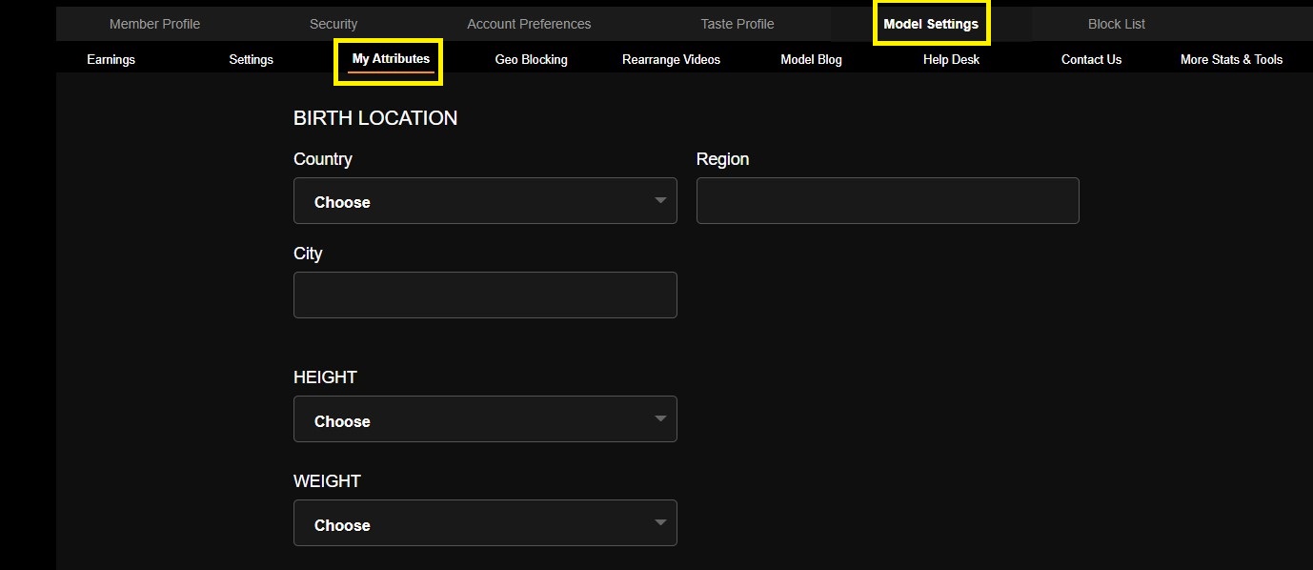Click the Contact Us link
The width and height of the screenshot is (1313, 570).
1091,59
